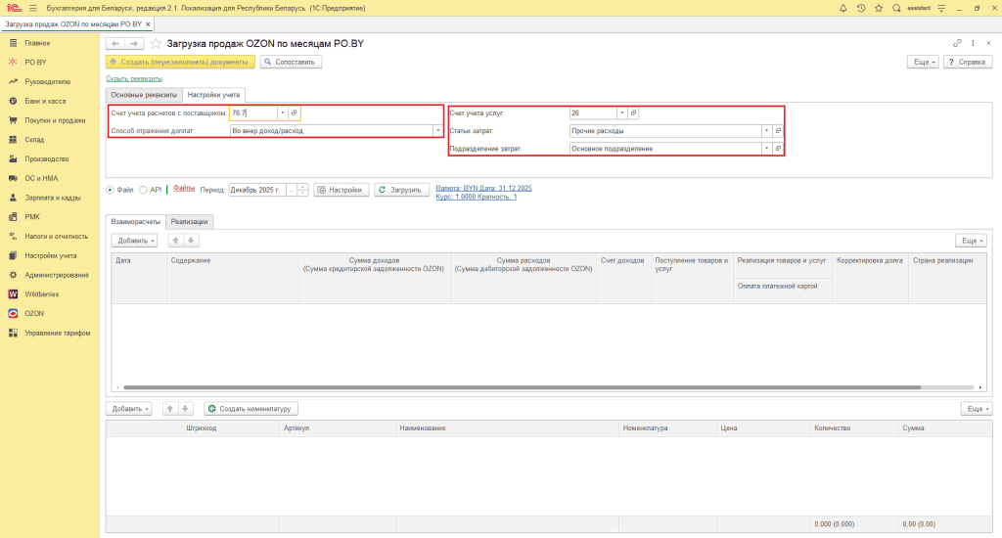Switch to Настройки учета tab
Screen dimensions: 1002x538
[213, 95]
